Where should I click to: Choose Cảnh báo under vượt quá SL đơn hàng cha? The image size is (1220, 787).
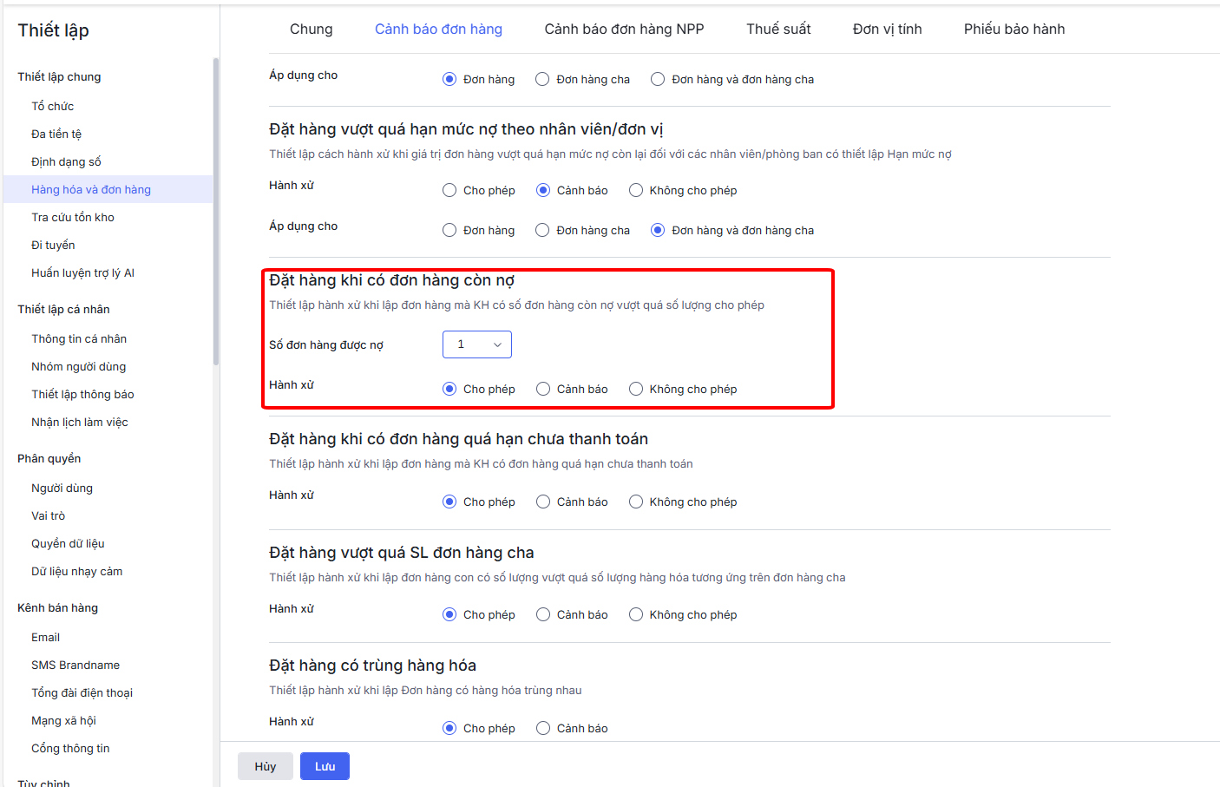tap(543, 614)
